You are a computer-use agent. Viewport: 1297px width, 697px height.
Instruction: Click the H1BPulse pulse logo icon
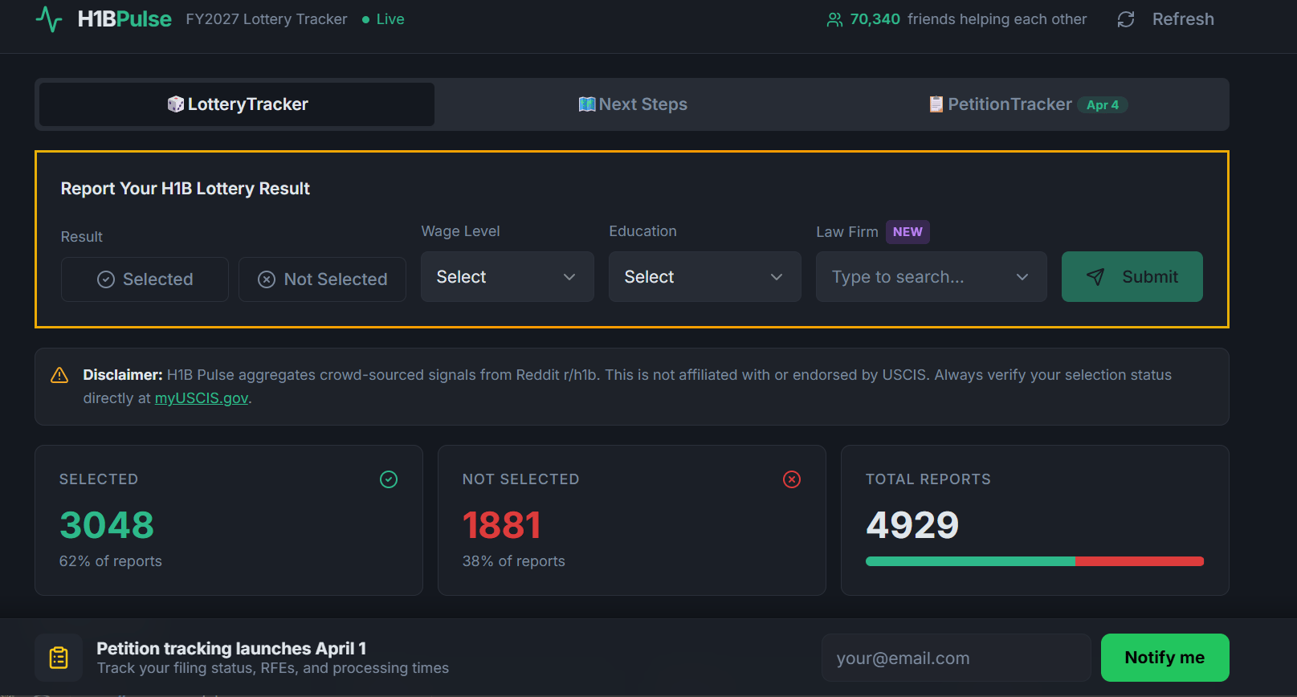coord(49,19)
